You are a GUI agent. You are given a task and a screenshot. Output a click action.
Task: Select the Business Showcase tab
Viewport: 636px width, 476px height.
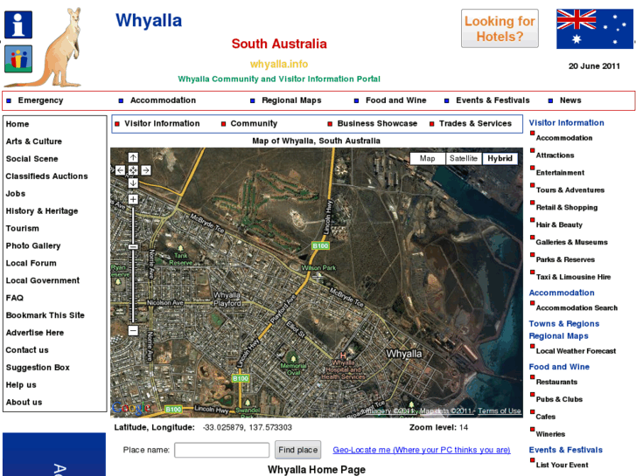pyautogui.click(x=377, y=123)
